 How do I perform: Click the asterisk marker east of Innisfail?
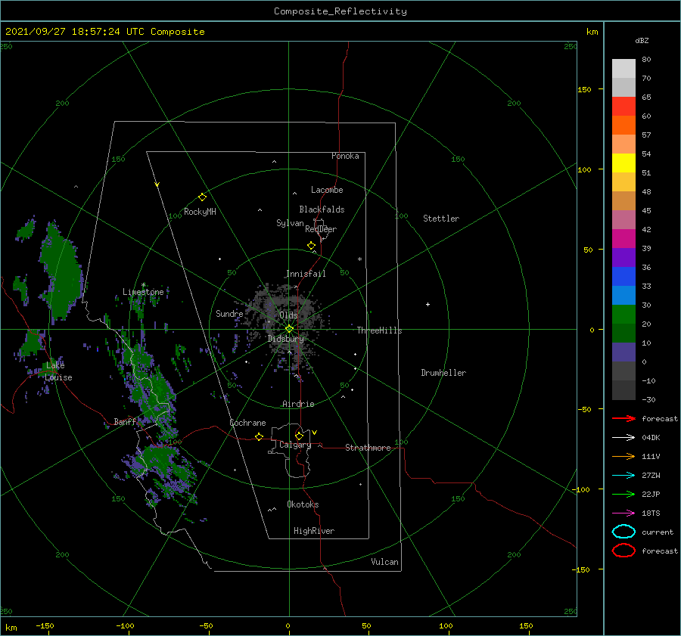click(359, 259)
